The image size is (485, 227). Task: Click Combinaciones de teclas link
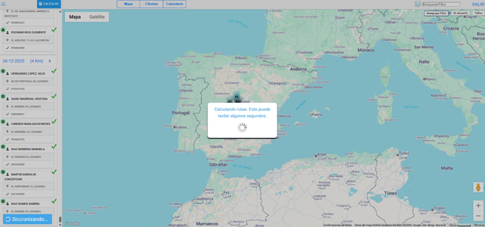coord(337,225)
